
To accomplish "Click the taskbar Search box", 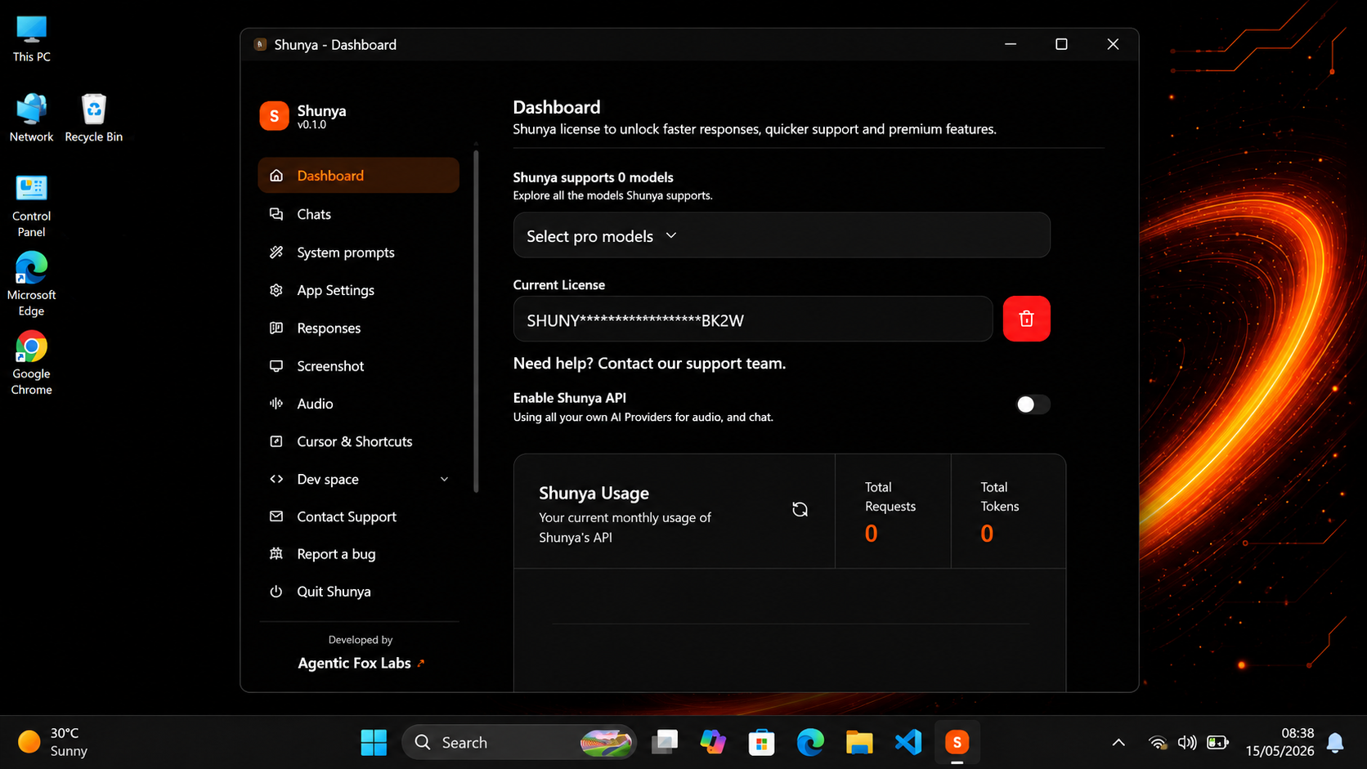I will [x=519, y=742].
